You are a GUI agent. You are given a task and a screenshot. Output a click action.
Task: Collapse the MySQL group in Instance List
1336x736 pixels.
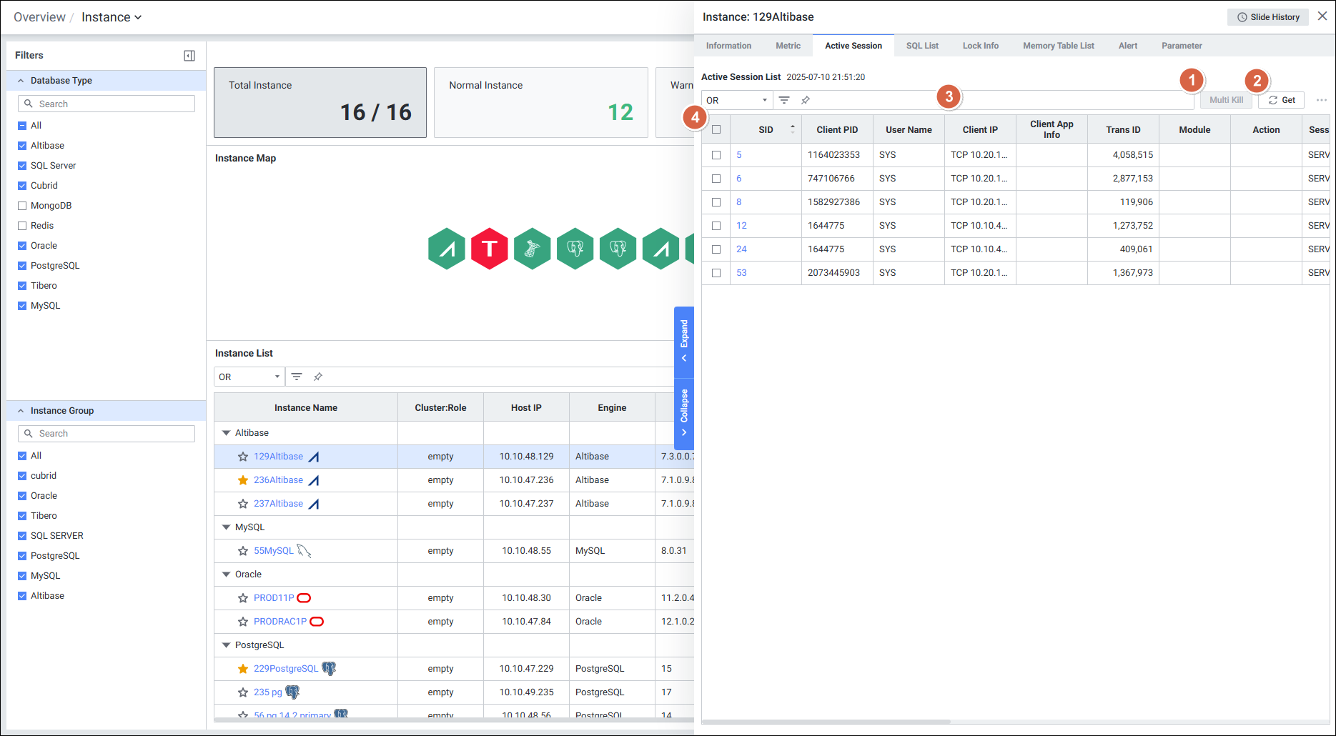[227, 527]
